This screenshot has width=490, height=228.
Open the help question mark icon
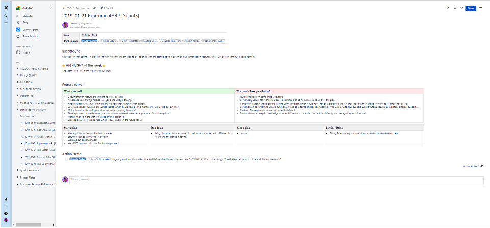tap(6, 213)
